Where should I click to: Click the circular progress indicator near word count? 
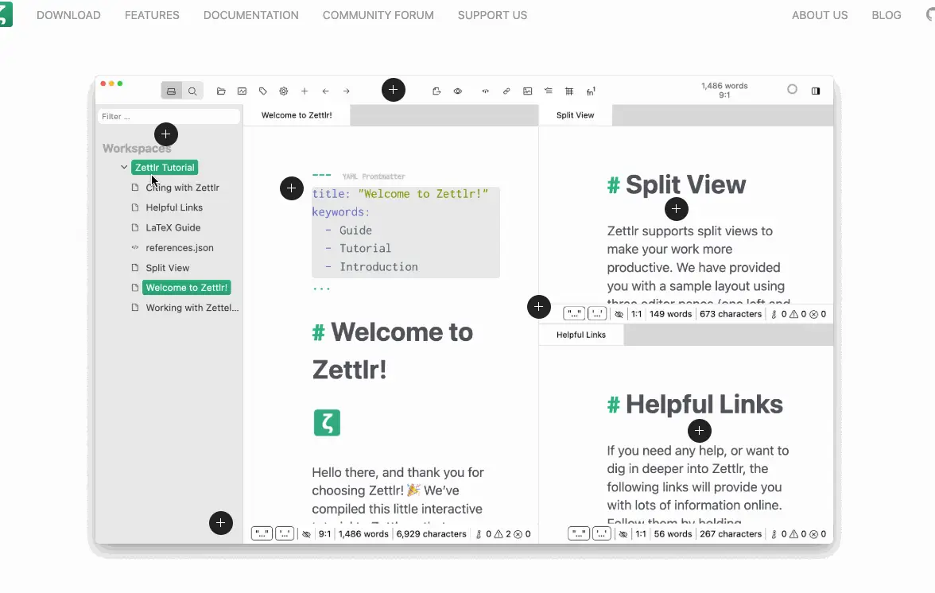(x=793, y=89)
